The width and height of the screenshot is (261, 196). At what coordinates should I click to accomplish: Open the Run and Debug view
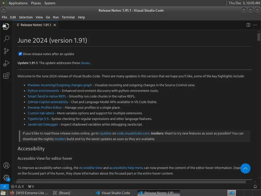(x=6, y=63)
